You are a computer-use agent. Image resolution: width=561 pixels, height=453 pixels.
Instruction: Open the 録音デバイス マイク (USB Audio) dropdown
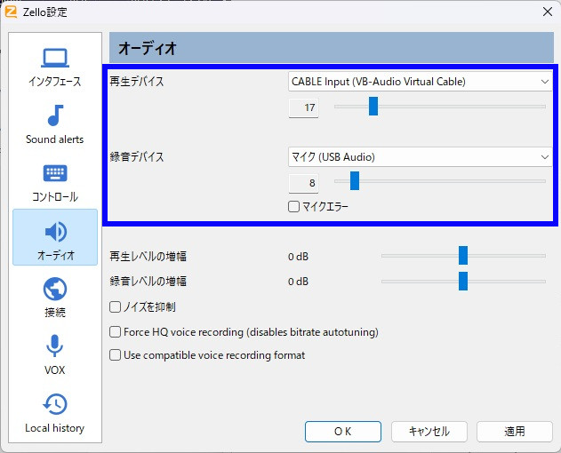(420, 157)
